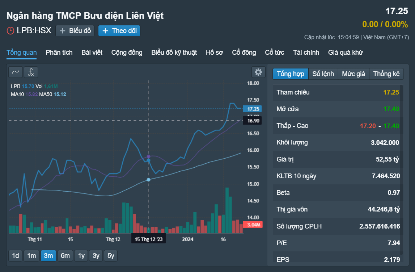Screen dimensions: 415x272
Task: Click the P/E value 7.94
Action: pos(394,243)
